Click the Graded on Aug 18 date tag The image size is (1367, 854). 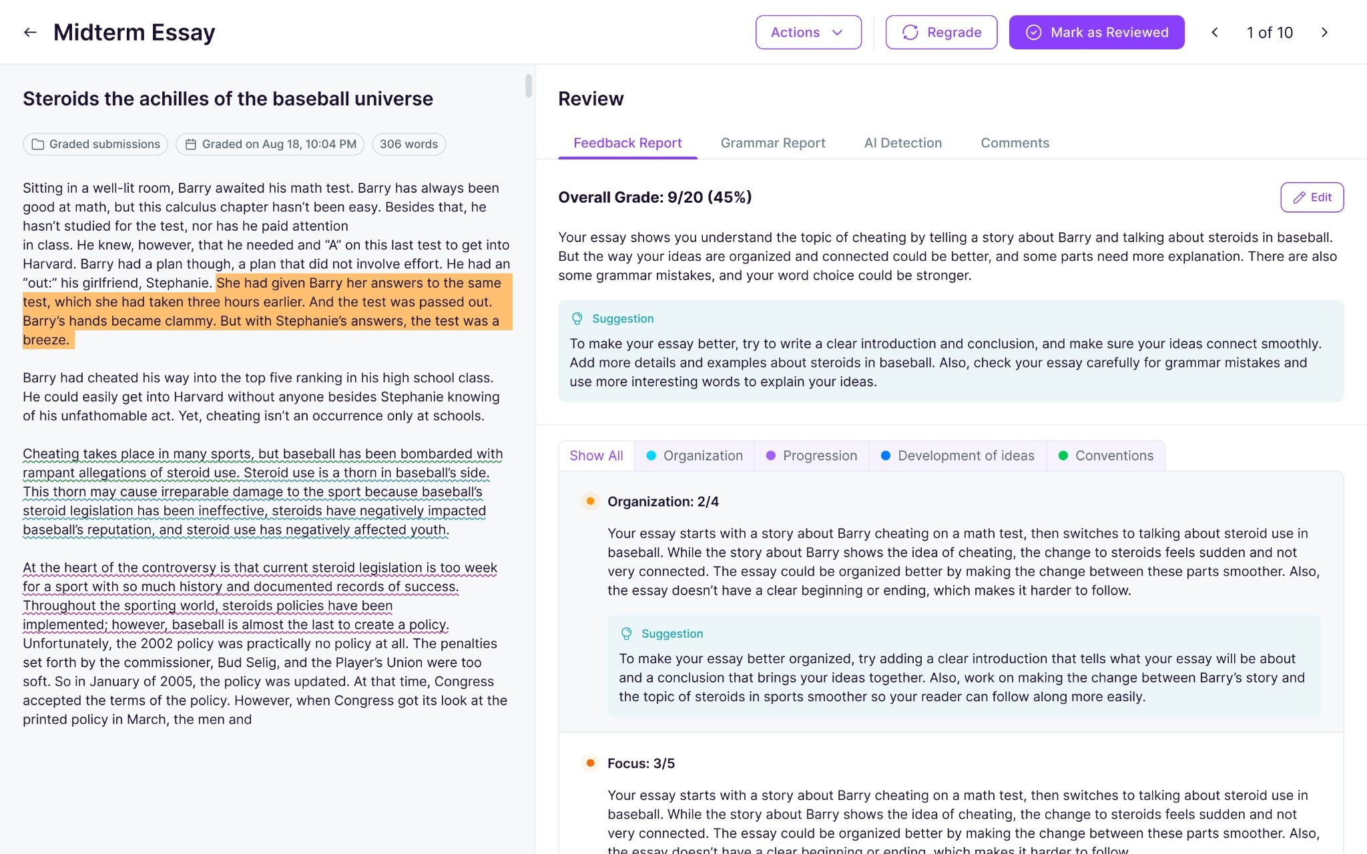[x=270, y=144]
